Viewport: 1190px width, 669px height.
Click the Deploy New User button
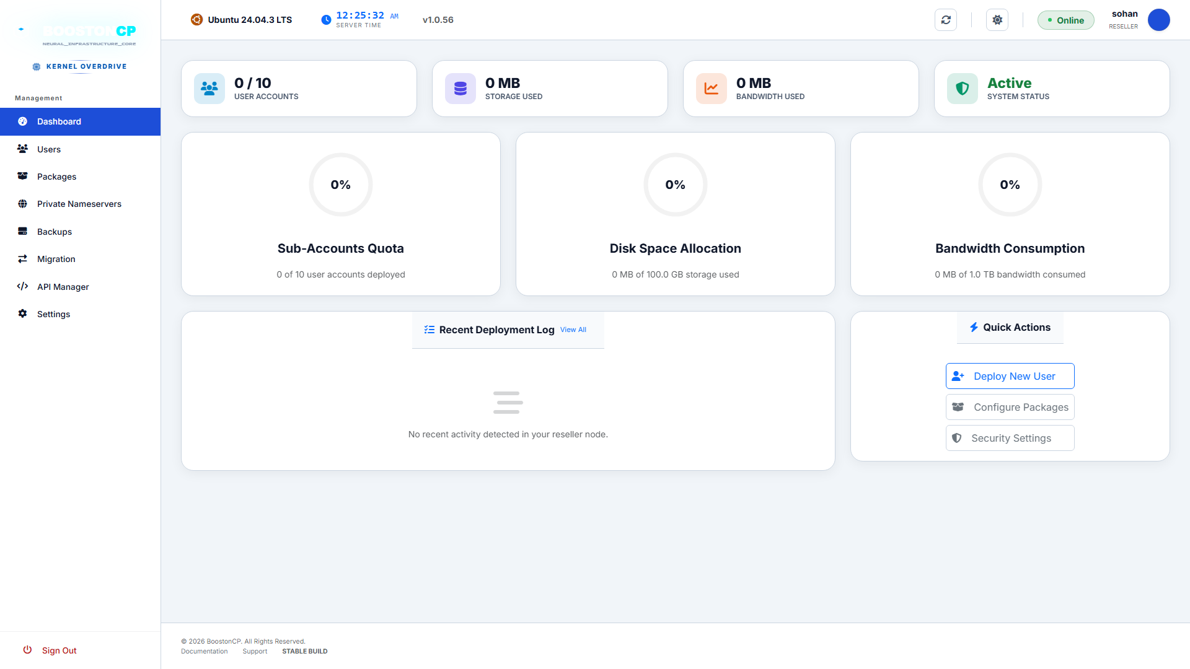point(1010,376)
